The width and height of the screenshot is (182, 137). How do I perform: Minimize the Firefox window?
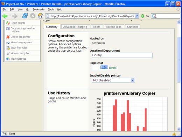[x=167, y=4]
